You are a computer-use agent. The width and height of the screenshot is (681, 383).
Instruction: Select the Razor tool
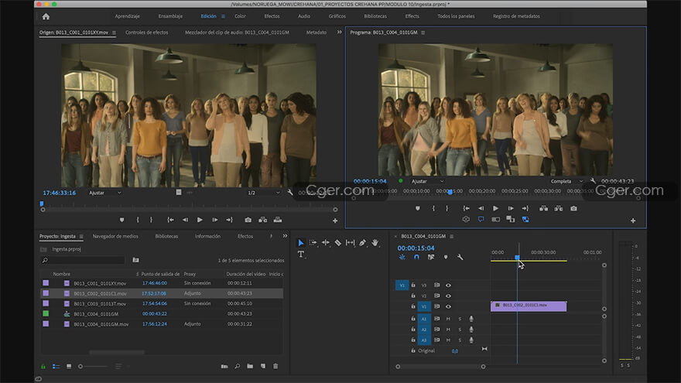tap(338, 243)
